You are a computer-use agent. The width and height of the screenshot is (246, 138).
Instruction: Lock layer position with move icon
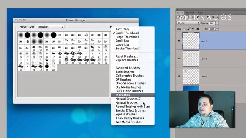[193, 29]
